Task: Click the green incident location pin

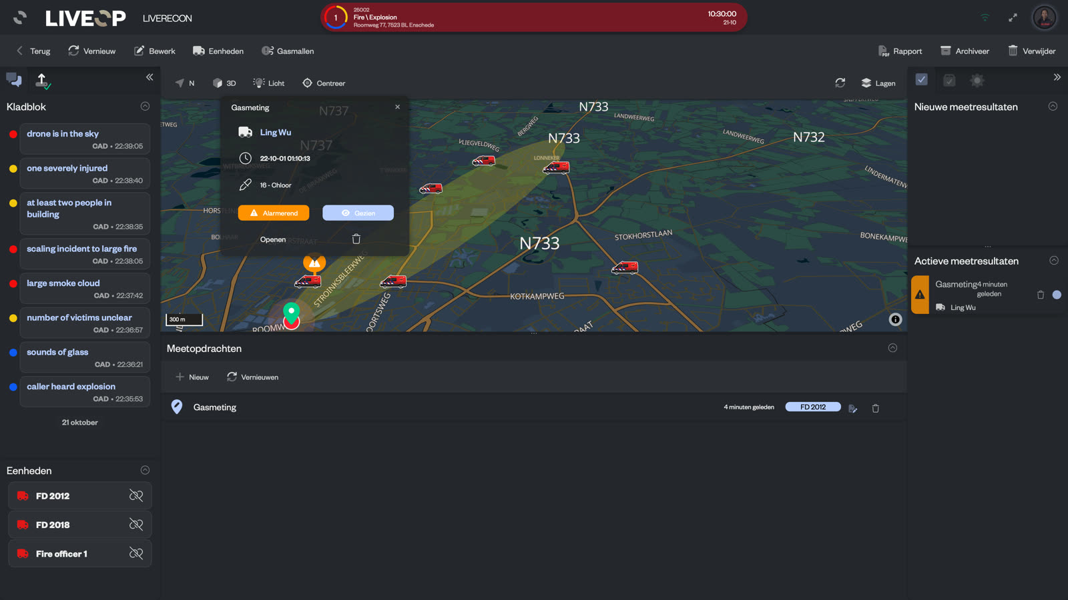Action: click(291, 312)
